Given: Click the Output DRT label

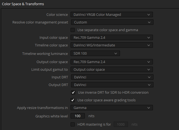Looking at the screenshot, I should click(x=58, y=85).
